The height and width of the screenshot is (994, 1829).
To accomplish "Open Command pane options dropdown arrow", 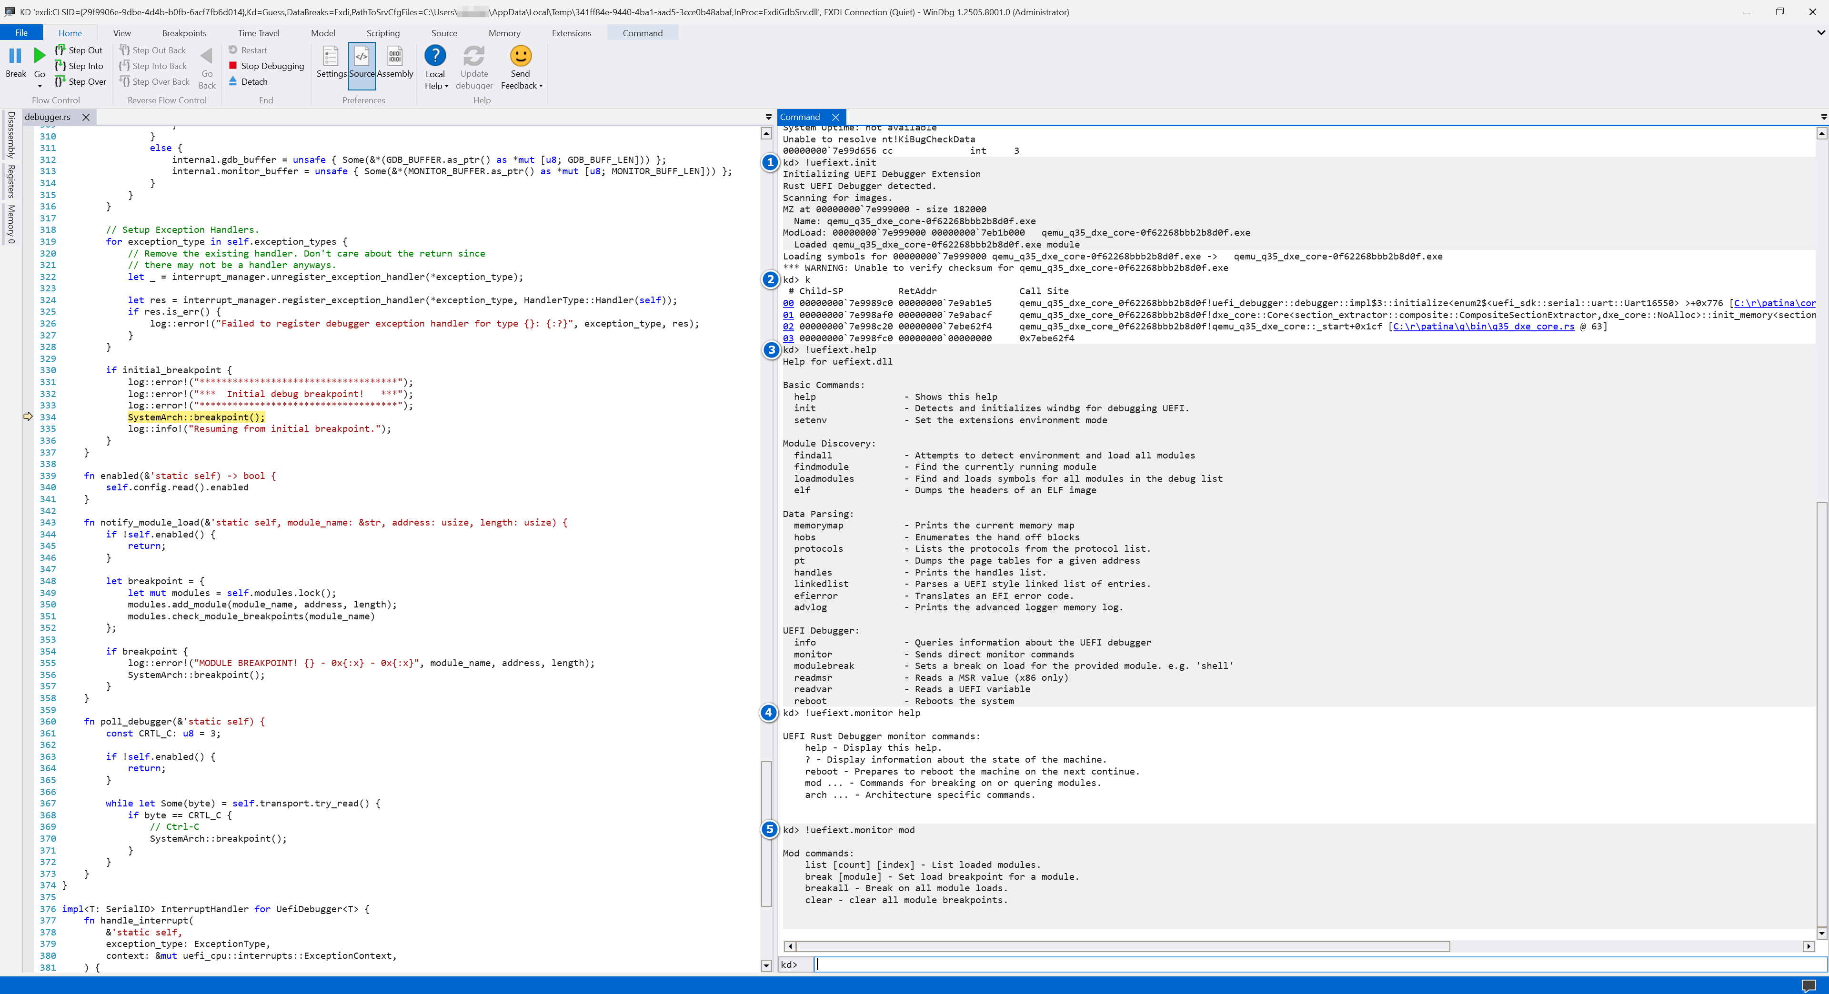I will click(1823, 117).
